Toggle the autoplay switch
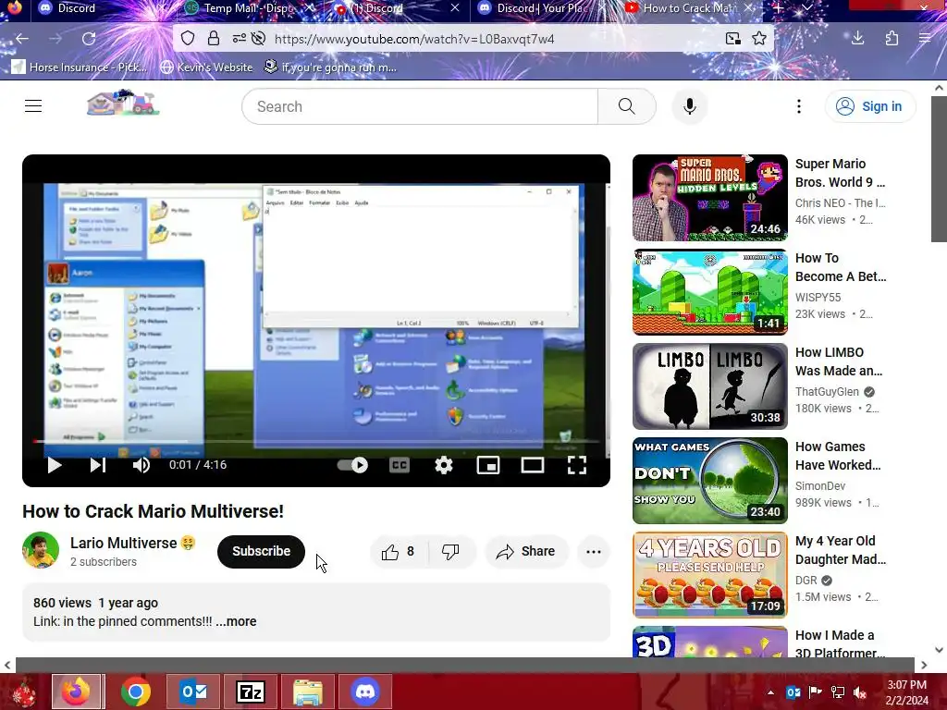 point(353,465)
